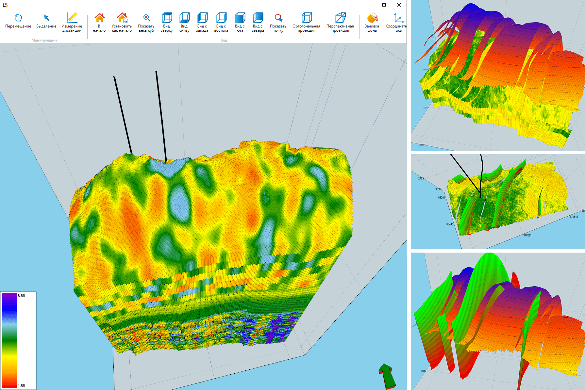Image resolution: width=585 pixels, height=390 pixels.
Task: Click the 570221 axis label in middle thumbnail
Action: point(527,235)
